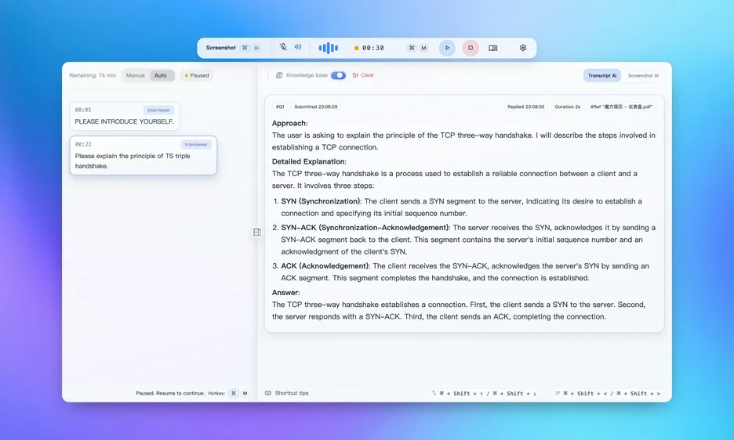This screenshot has width=734, height=440.
Task: Click the Shortcut tips keyboard icon
Action: point(268,393)
